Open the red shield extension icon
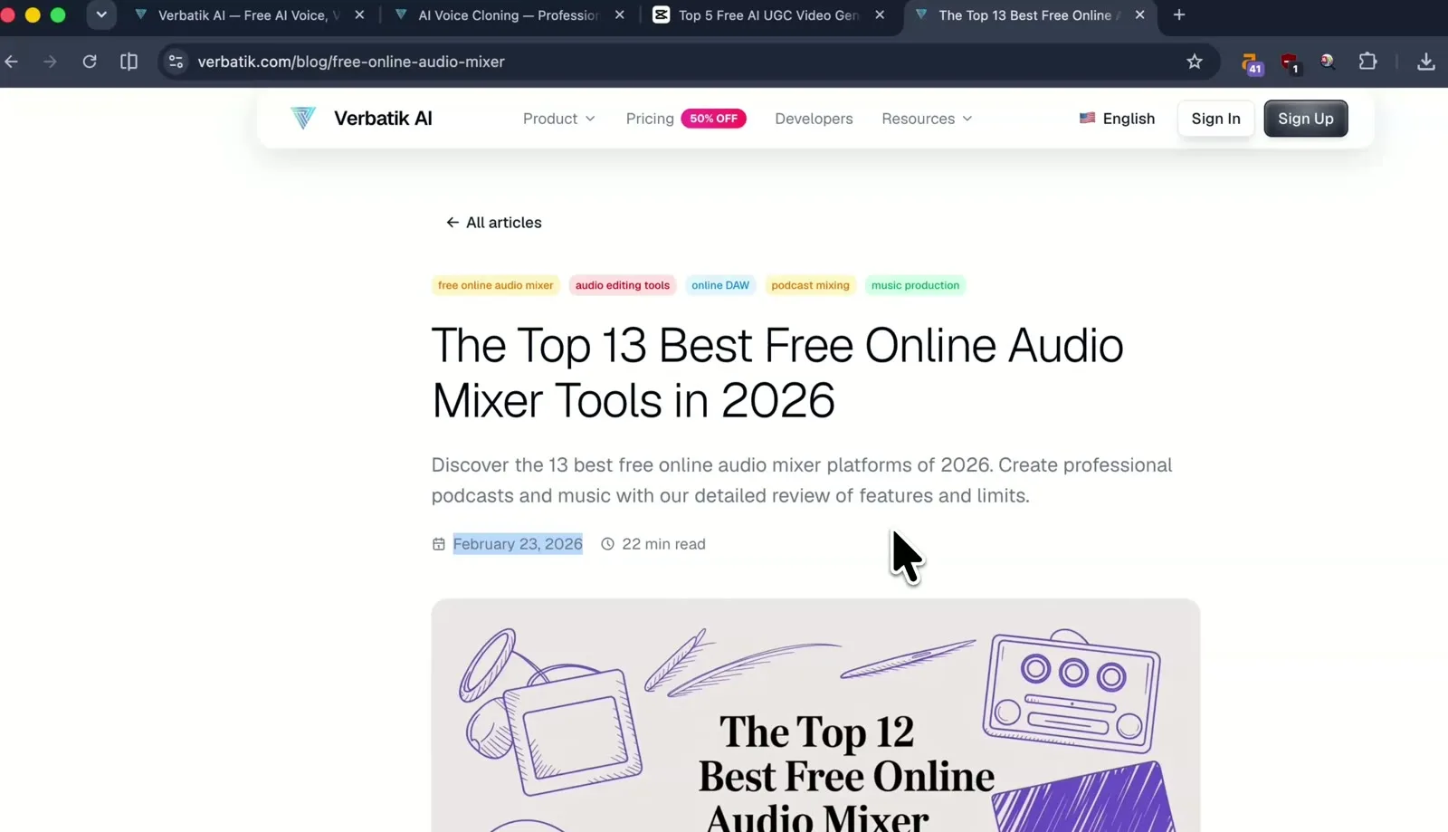Screen dimensions: 1448x832 pyautogui.click(x=1290, y=62)
